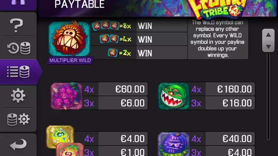Viewport: 278px width, 156px height.
Task: Open bet settings coins-and-gear icon
Action: point(19,119)
